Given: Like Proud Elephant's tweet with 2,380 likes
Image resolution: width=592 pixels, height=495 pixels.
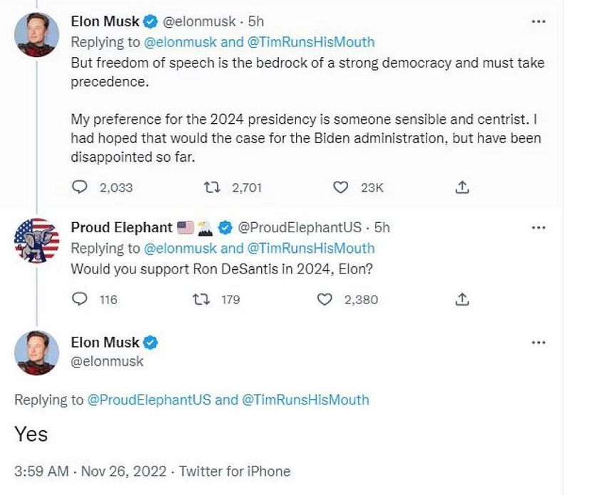Looking at the screenshot, I should 325,300.
